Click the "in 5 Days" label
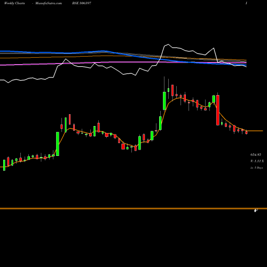The width and height of the screenshot is (267, 267). coord(256,168)
